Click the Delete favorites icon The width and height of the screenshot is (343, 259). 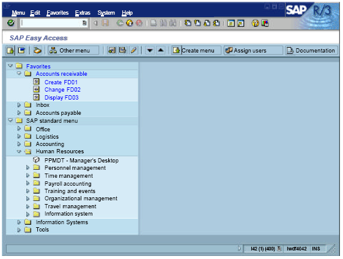coord(122,51)
